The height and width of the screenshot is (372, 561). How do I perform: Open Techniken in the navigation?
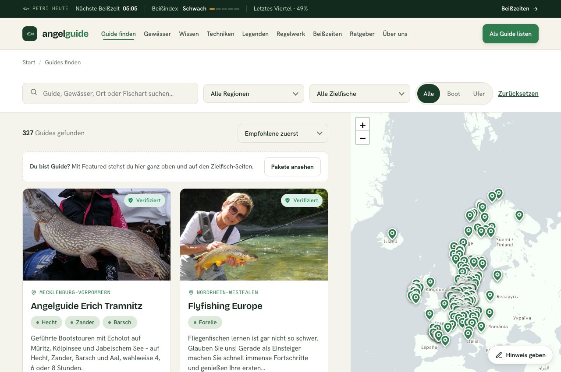coord(220,34)
